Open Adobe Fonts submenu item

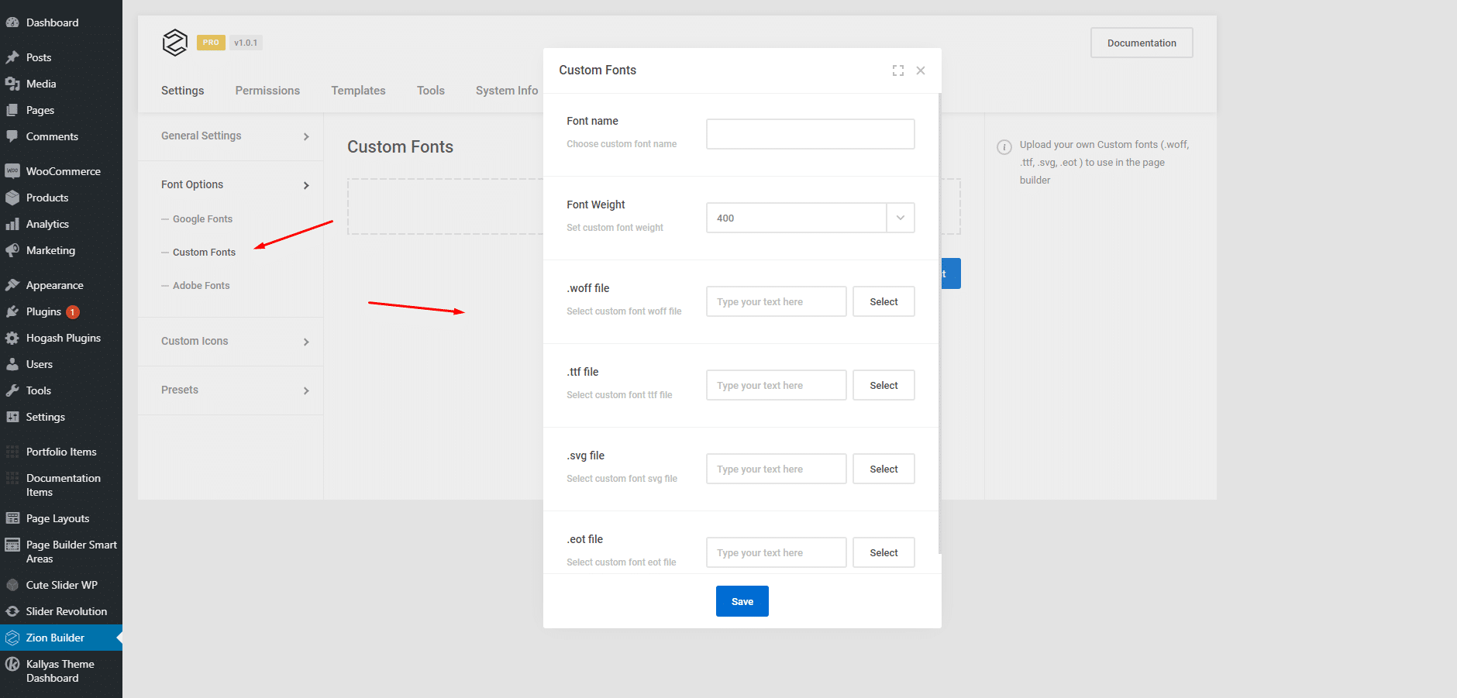coord(201,286)
